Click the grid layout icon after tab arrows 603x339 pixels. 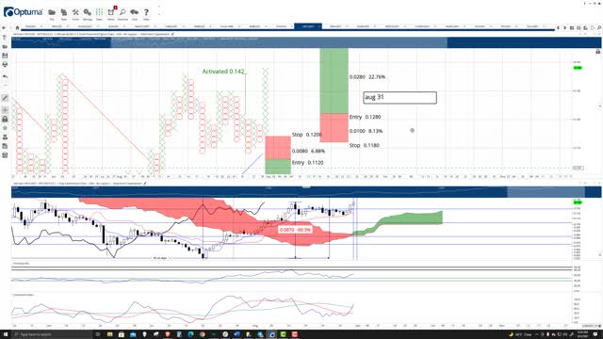point(572,27)
